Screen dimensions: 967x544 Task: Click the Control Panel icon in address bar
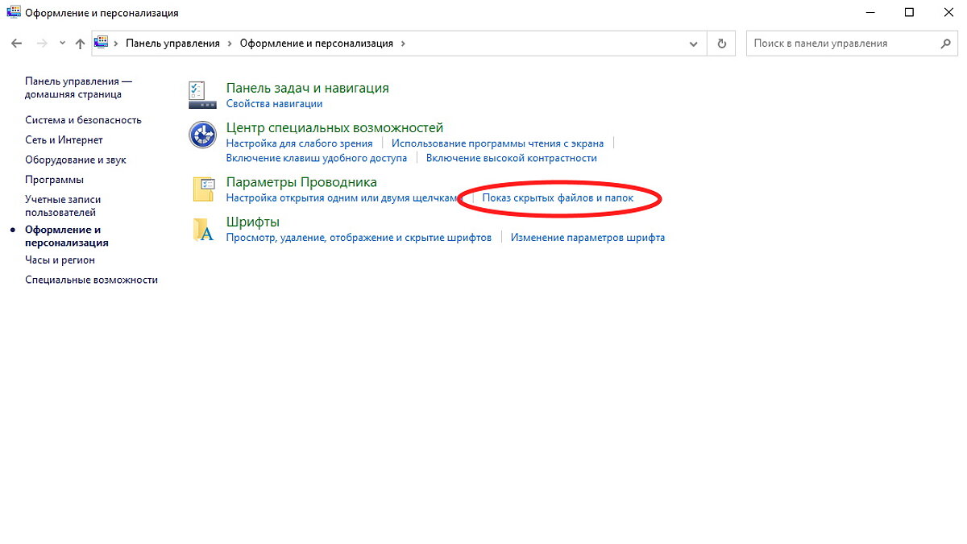pos(102,43)
